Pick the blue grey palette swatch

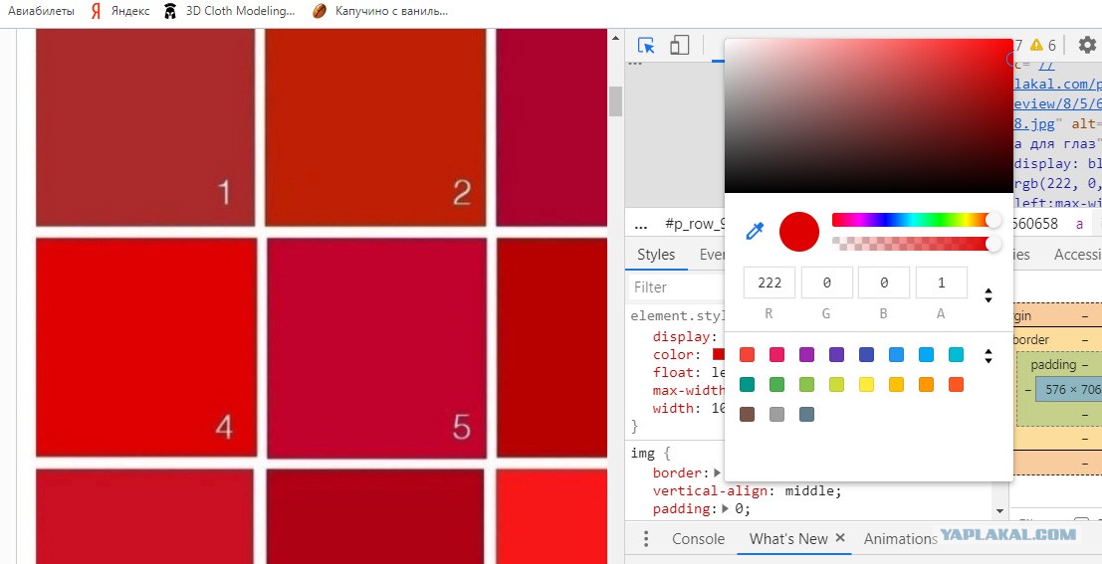coord(806,415)
